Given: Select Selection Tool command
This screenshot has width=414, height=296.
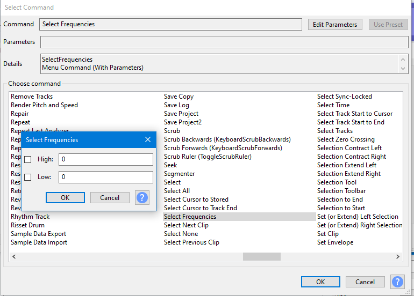Looking at the screenshot, I should pyautogui.click(x=337, y=182).
